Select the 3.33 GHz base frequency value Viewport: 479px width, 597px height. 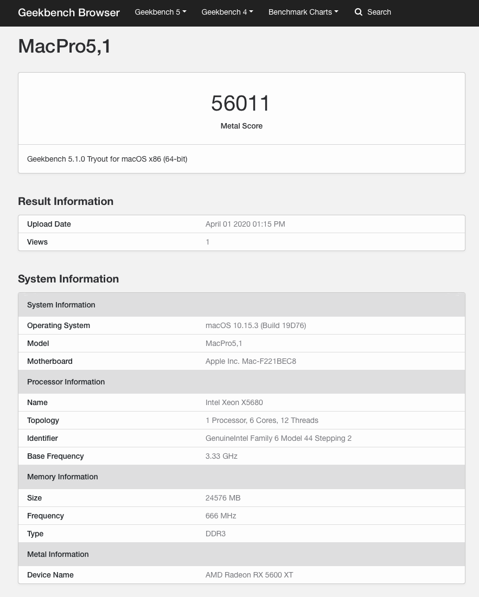pos(221,456)
